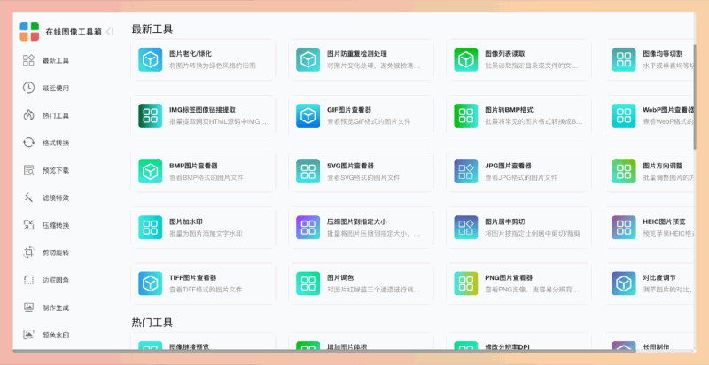Open the 图片转BMP格式 tool title
The height and width of the screenshot is (365, 709).
pyautogui.click(x=509, y=110)
